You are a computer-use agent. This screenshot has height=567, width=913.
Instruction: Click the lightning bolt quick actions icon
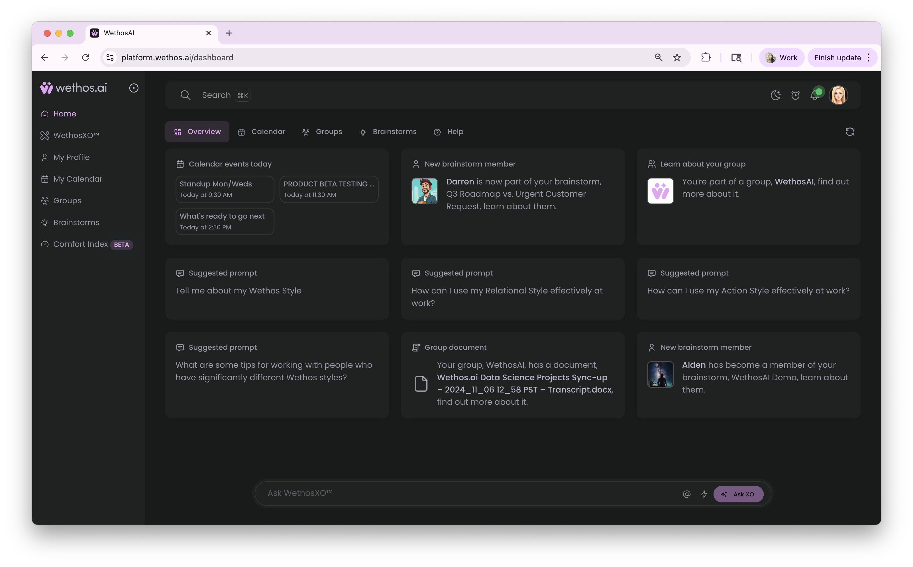point(704,494)
